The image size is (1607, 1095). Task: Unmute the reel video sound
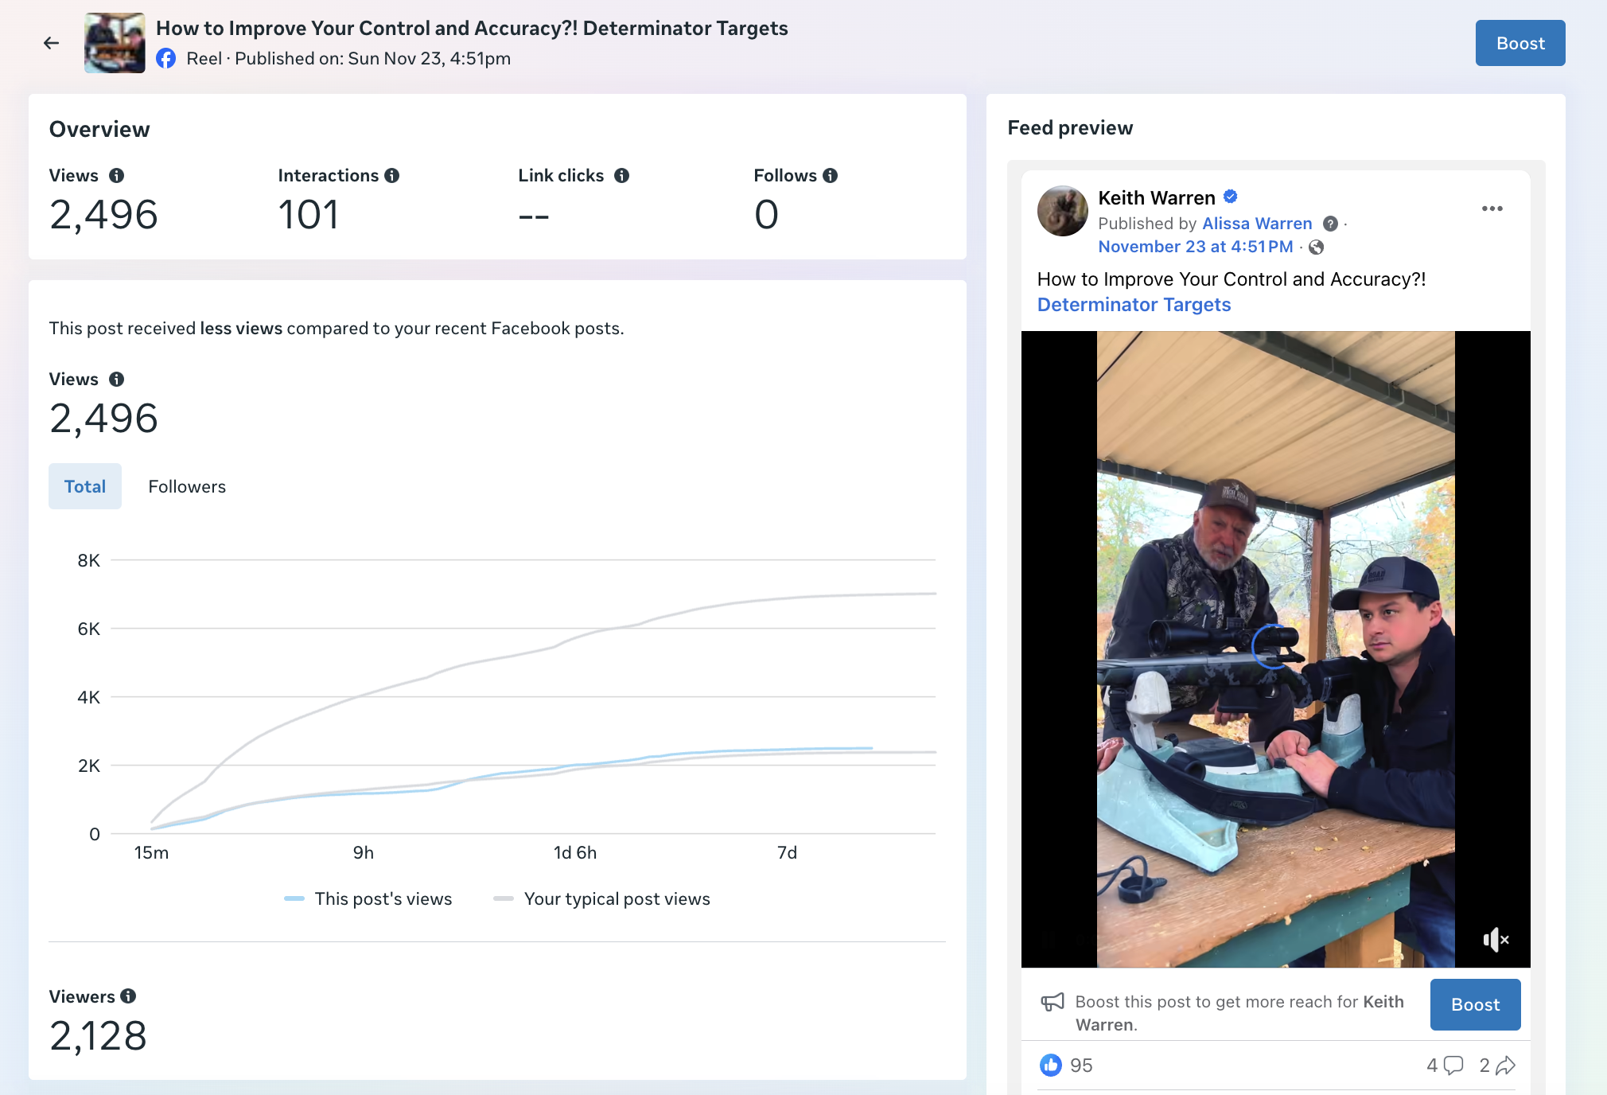tap(1495, 940)
